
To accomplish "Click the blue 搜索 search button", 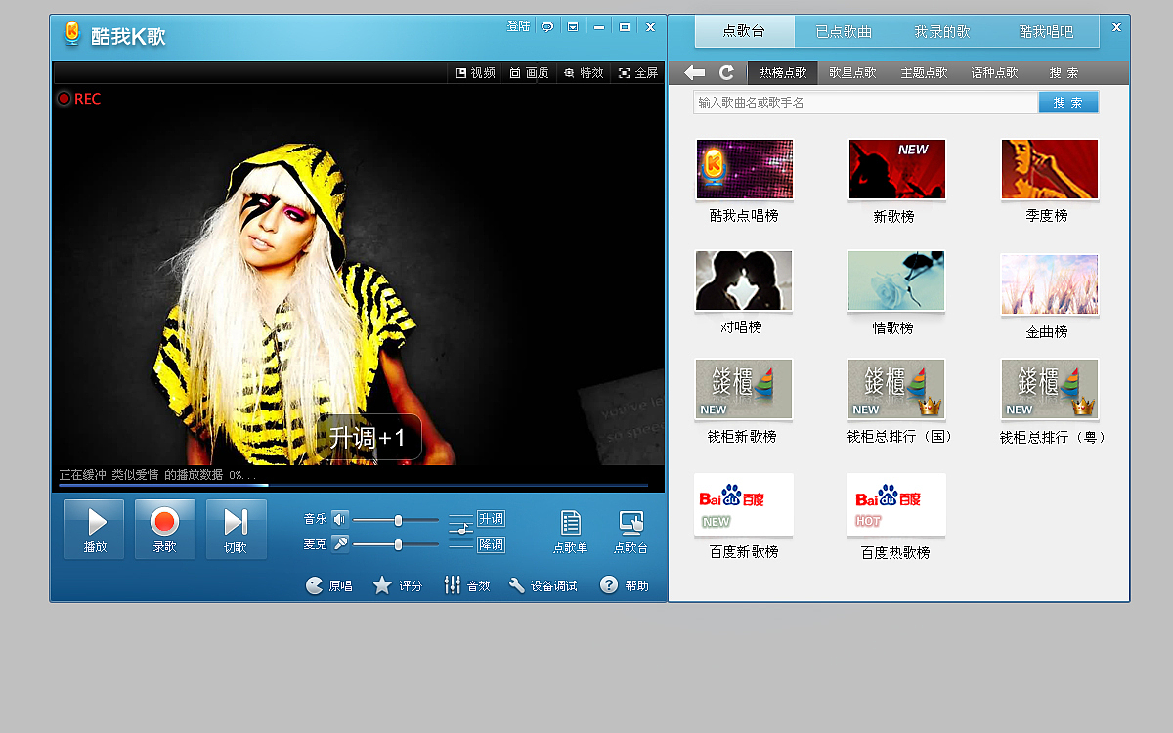I will [1068, 102].
